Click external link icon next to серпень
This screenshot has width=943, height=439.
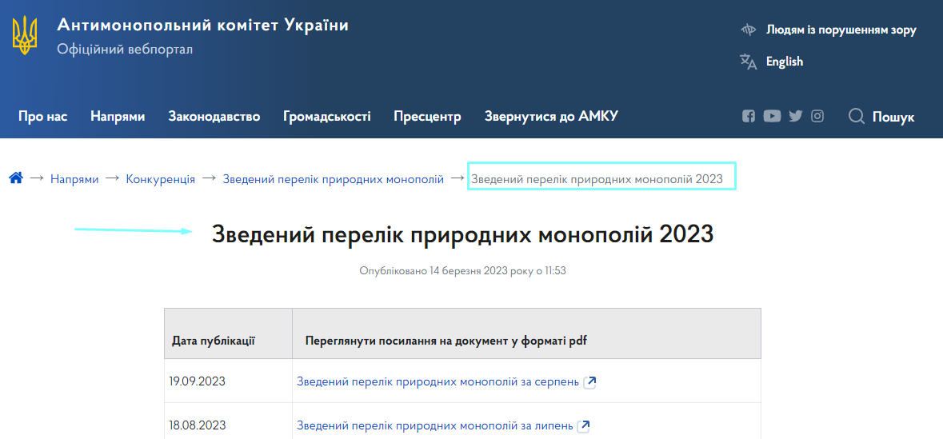[x=590, y=381]
